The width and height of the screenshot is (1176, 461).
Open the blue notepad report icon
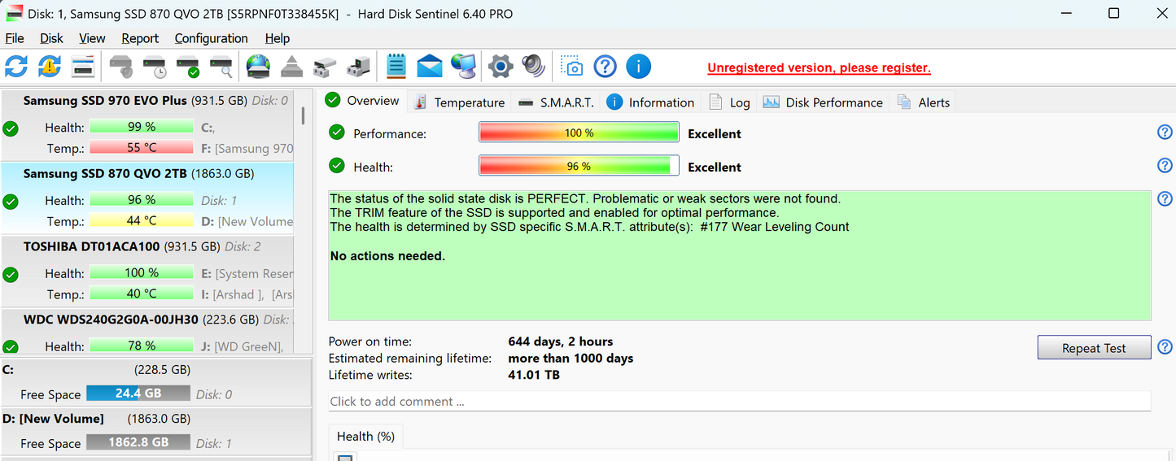point(396,67)
